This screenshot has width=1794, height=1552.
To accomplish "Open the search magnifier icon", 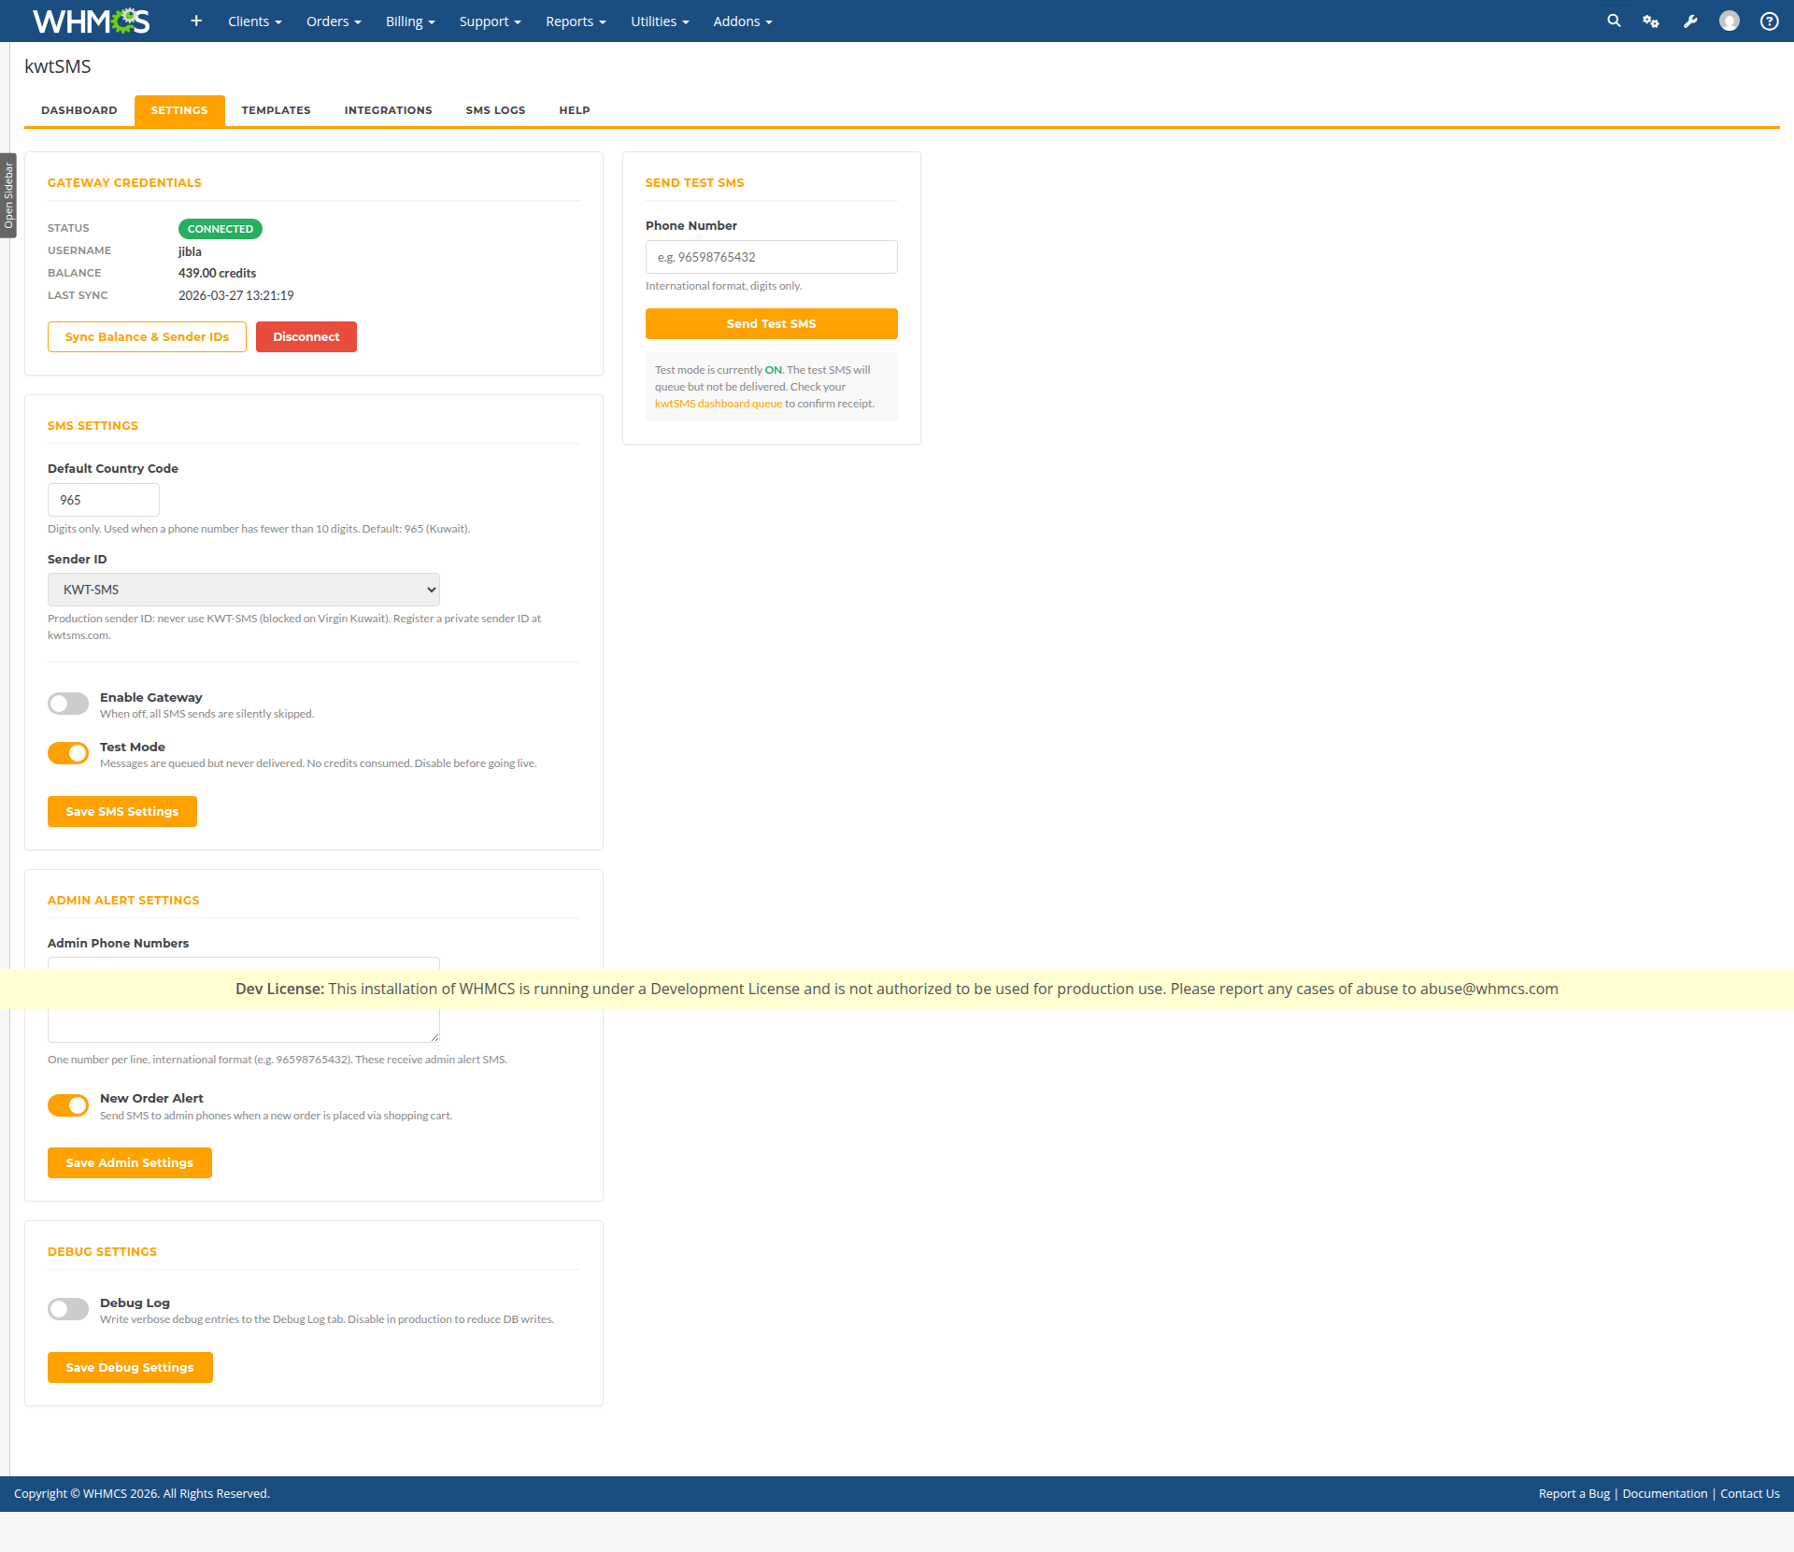I will click(1614, 21).
